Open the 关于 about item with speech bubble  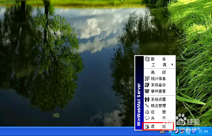[x=159, y=118]
